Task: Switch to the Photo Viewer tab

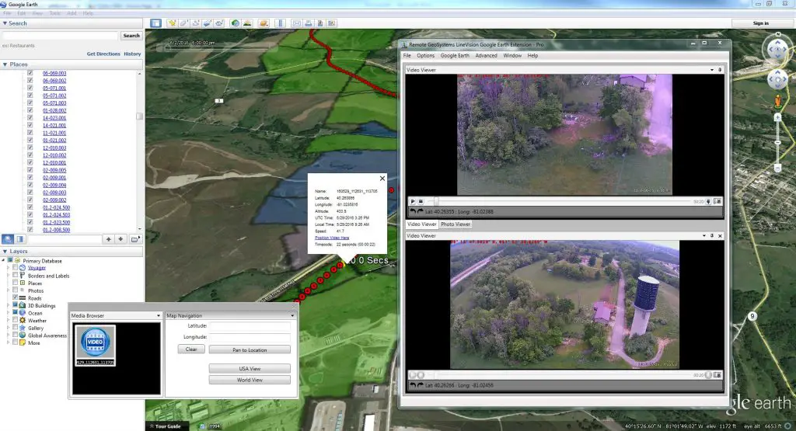Action: point(456,224)
